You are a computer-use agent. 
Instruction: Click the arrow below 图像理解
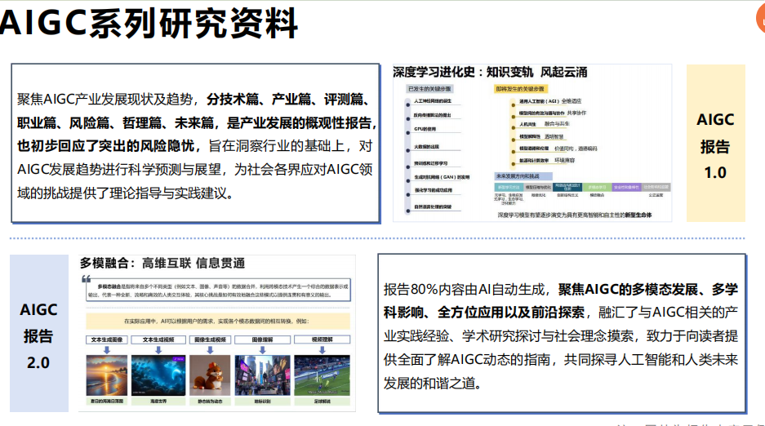[262, 350]
